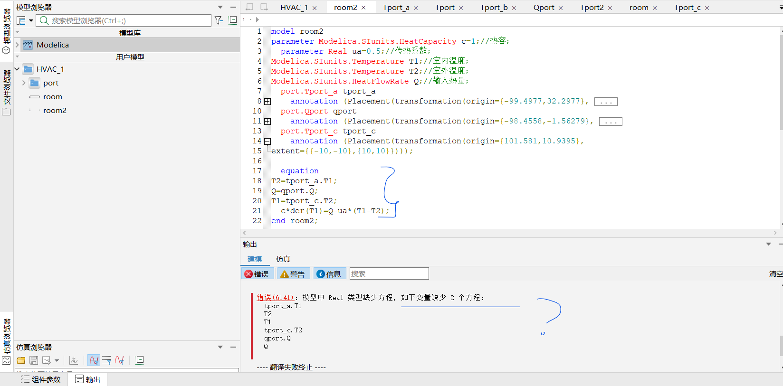Screen dimensions: 783x386
Task: Switch to the 文件浏览器 vertical sidebar tab
Action: coord(7,93)
